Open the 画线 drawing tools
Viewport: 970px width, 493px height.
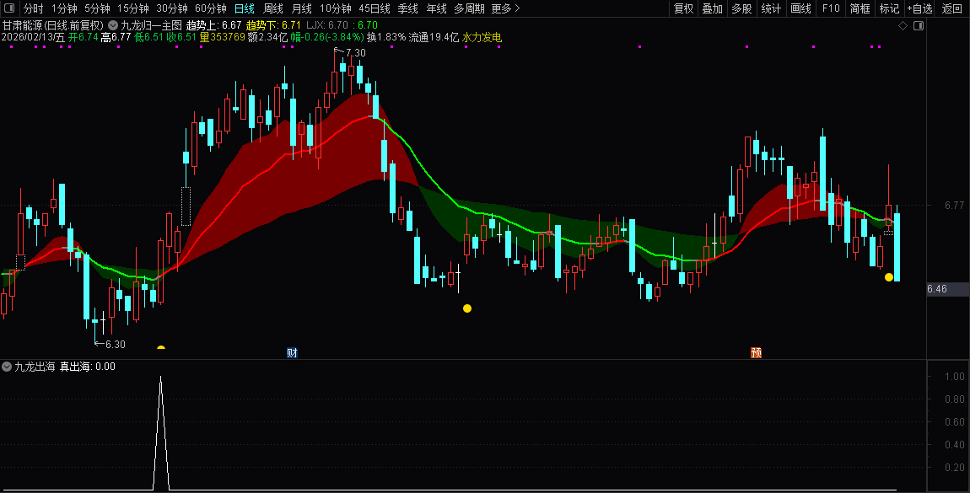[x=800, y=8]
